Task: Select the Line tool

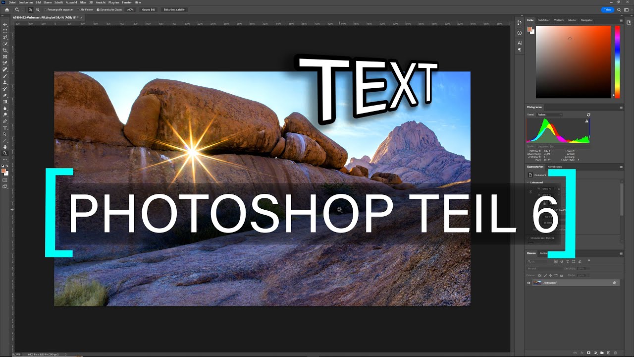Action: [x=5, y=140]
